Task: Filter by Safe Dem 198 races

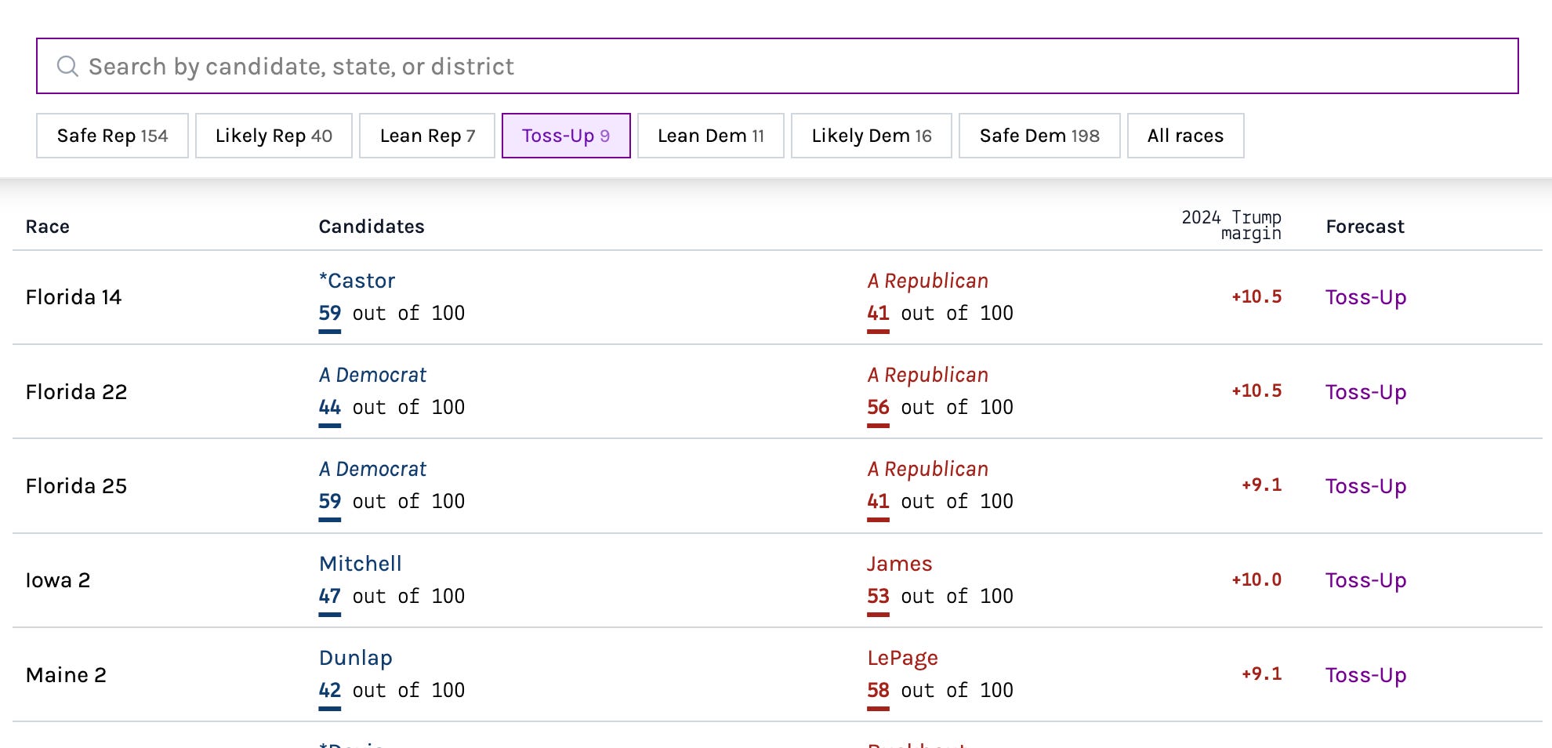Action: [1039, 136]
